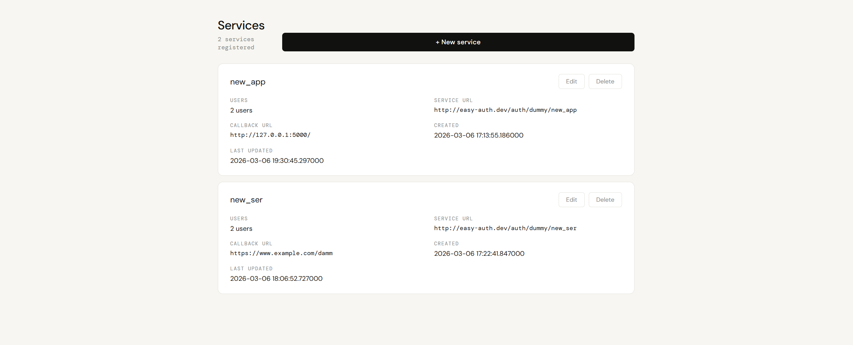Click the new_app last updated timestamp
The image size is (853, 345).
tap(277, 161)
